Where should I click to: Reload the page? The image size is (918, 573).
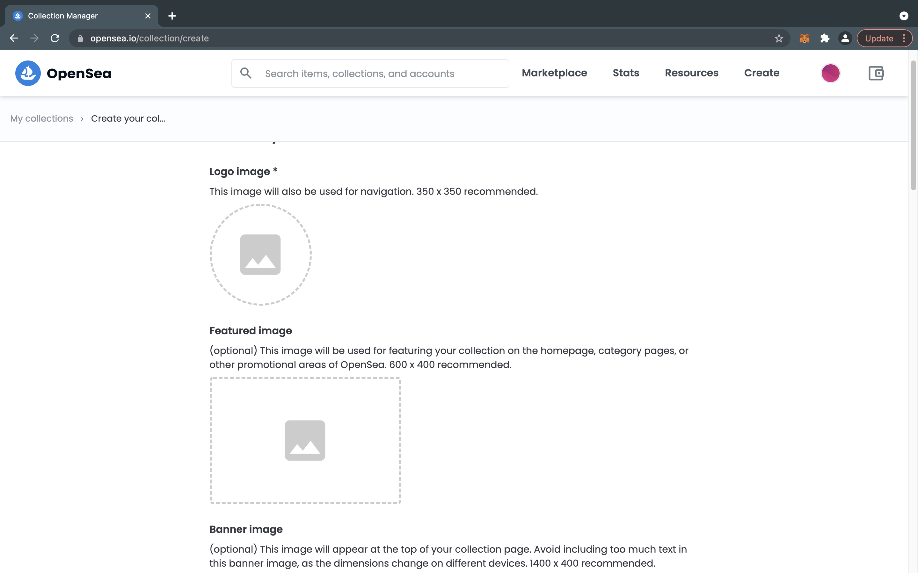point(55,38)
